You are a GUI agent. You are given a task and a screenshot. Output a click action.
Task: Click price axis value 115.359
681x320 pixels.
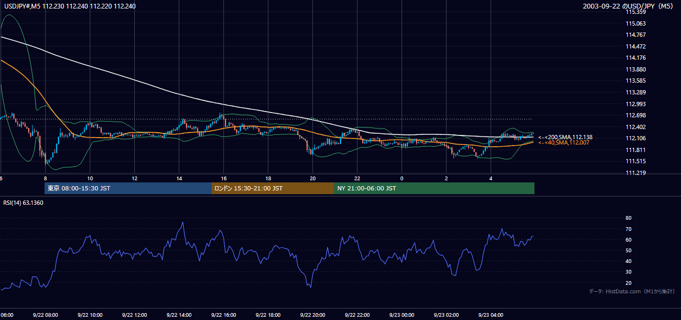(635, 12)
